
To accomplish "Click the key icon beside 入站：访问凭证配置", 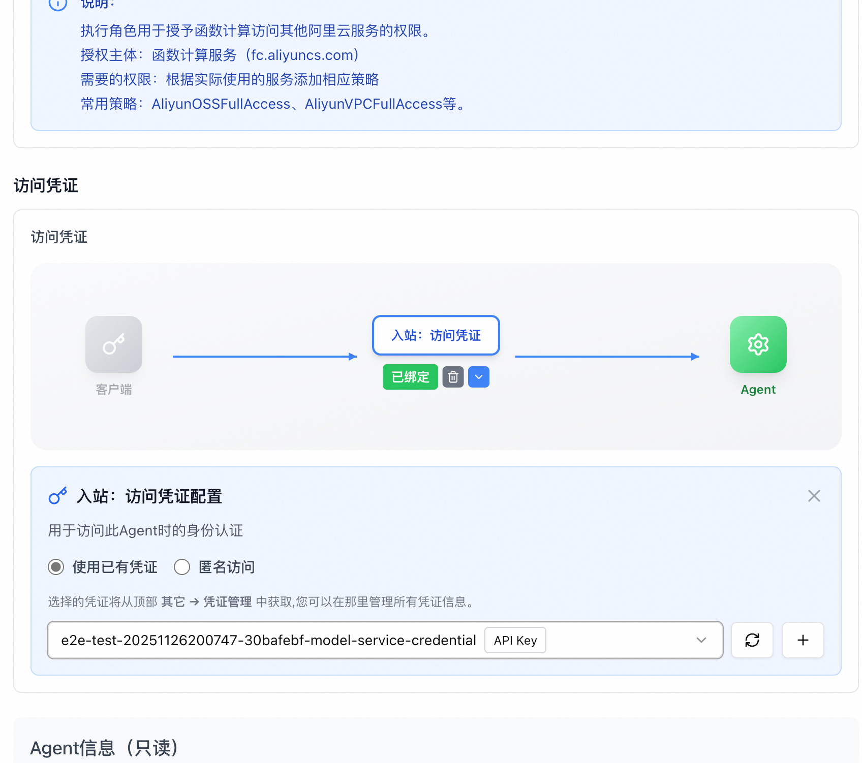I will (x=57, y=496).
